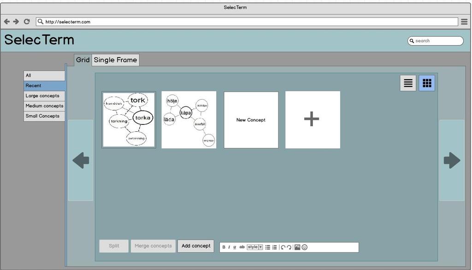
Task: Click the Merge concepts button
Action: tap(153, 246)
